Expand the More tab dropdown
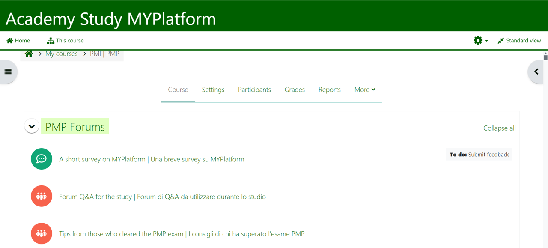The height and width of the screenshot is (248, 548). [x=365, y=90]
